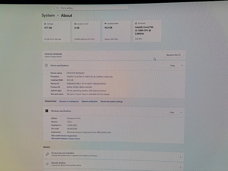Copy the Device specifications
The height and width of the screenshot is (171, 228).
click(172, 65)
